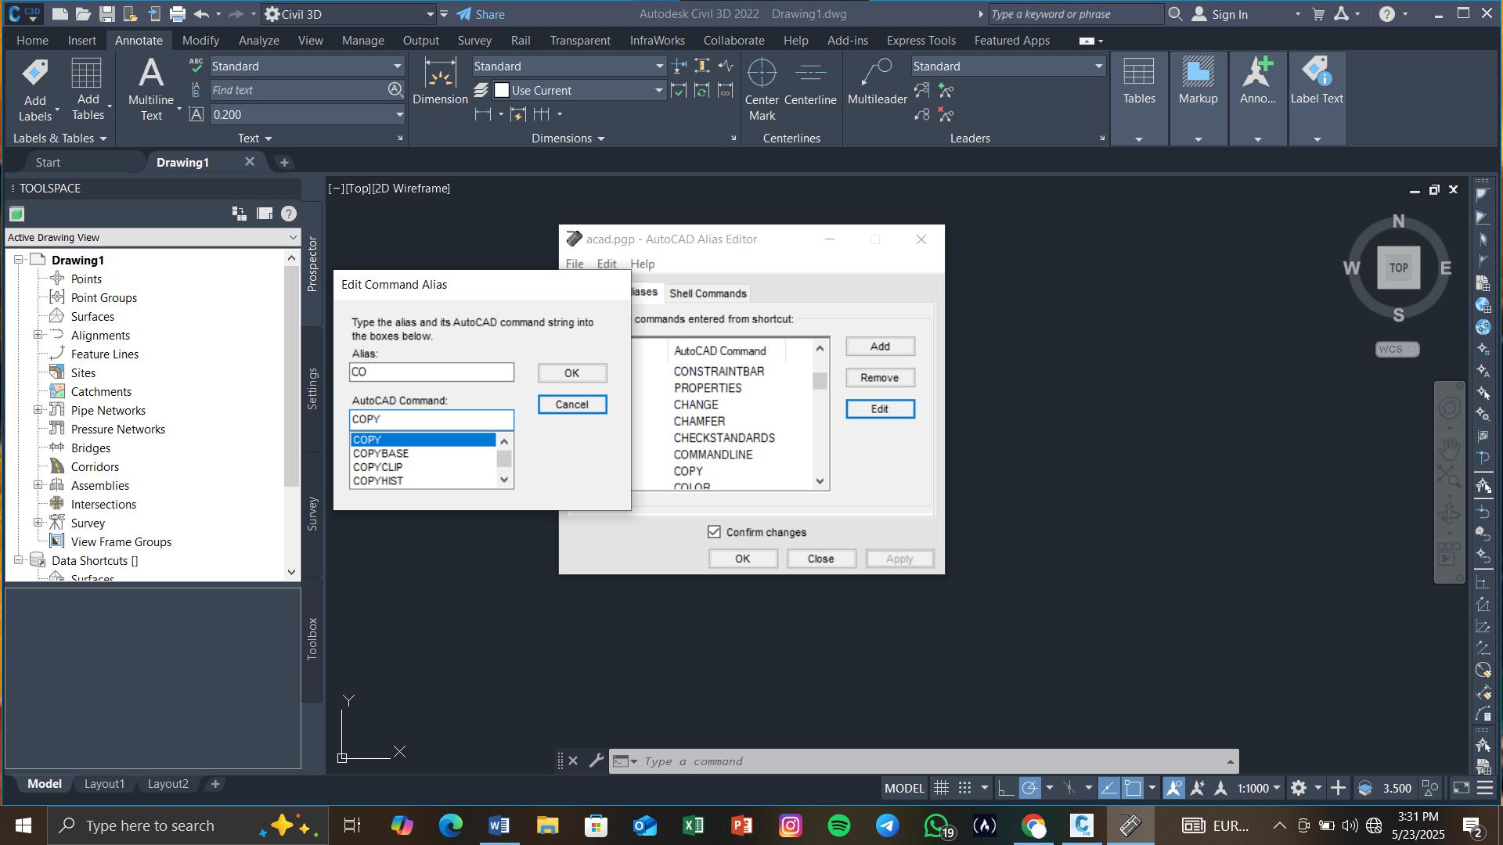Open Excel from the taskbar
1503x845 pixels.
693,825
